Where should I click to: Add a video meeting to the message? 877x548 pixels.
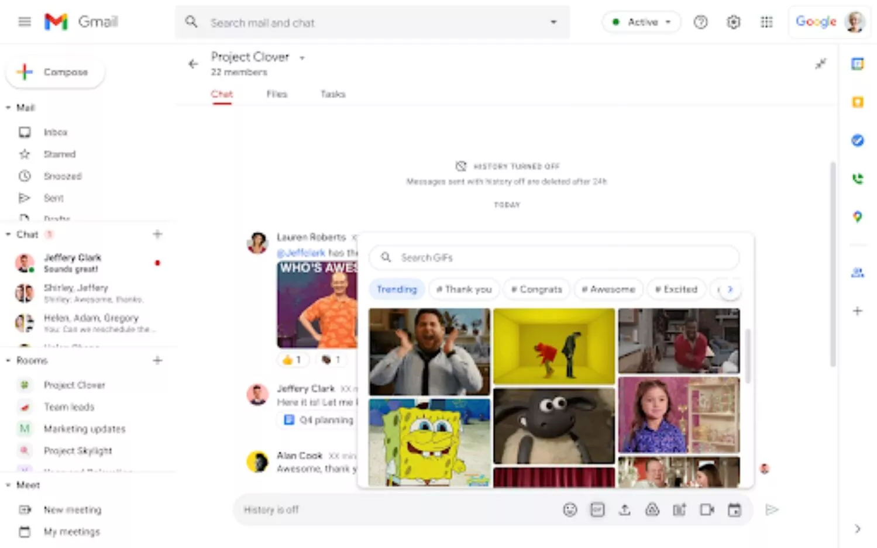707,510
